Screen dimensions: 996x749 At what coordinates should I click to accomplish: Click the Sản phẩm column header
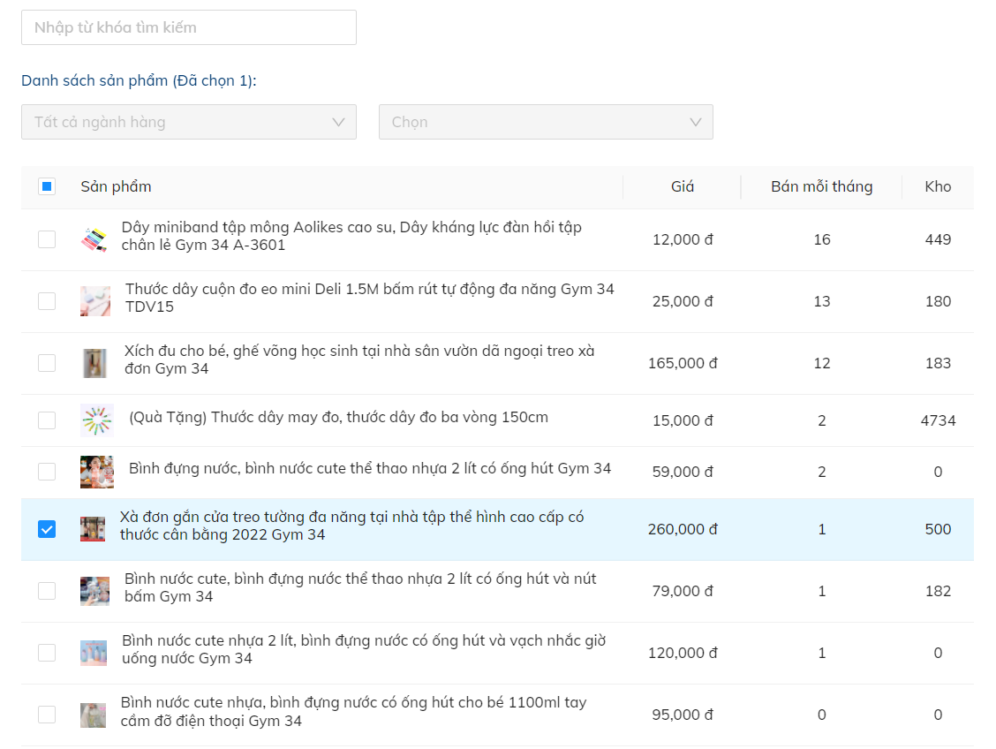point(116,186)
